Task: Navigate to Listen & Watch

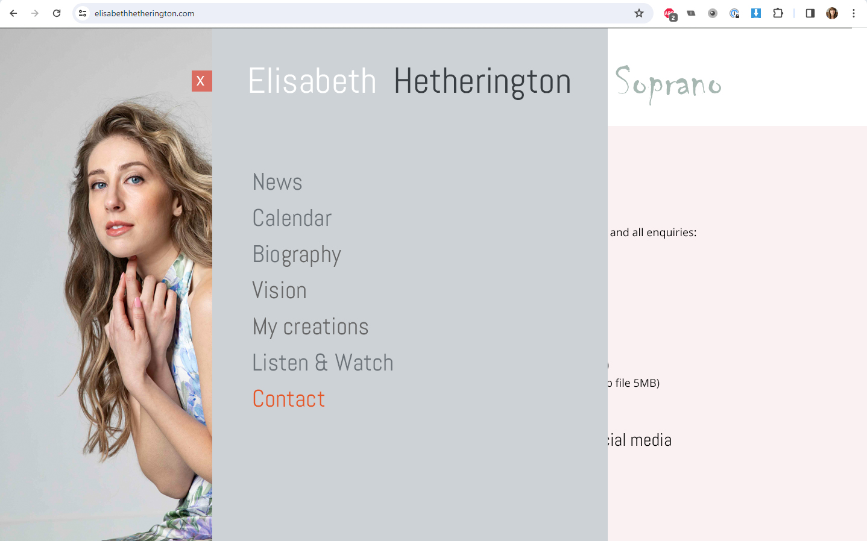Action: pos(323,363)
